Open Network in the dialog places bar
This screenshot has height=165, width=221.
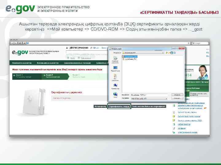click(x=115, y=95)
